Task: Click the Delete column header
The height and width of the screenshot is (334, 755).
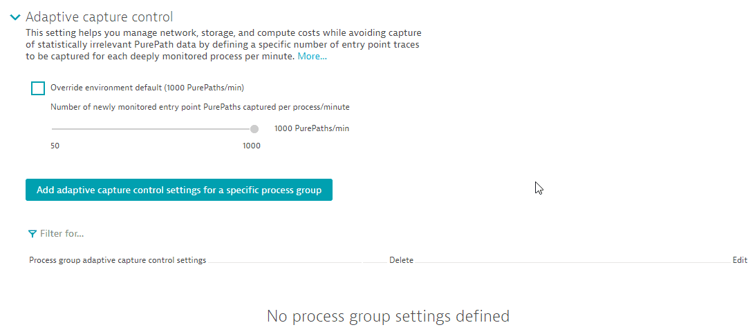Action: click(401, 260)
